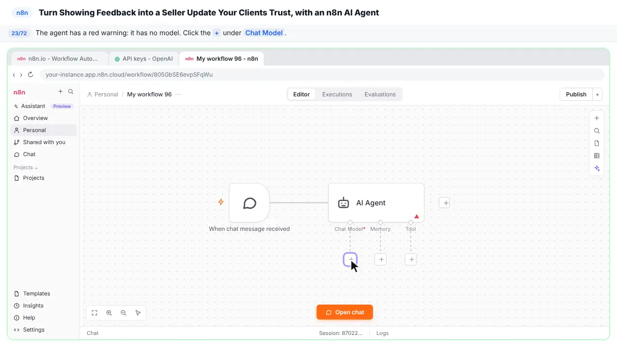Click the Open chat button
Screen dimensions: 617x347
coord(345,312)
